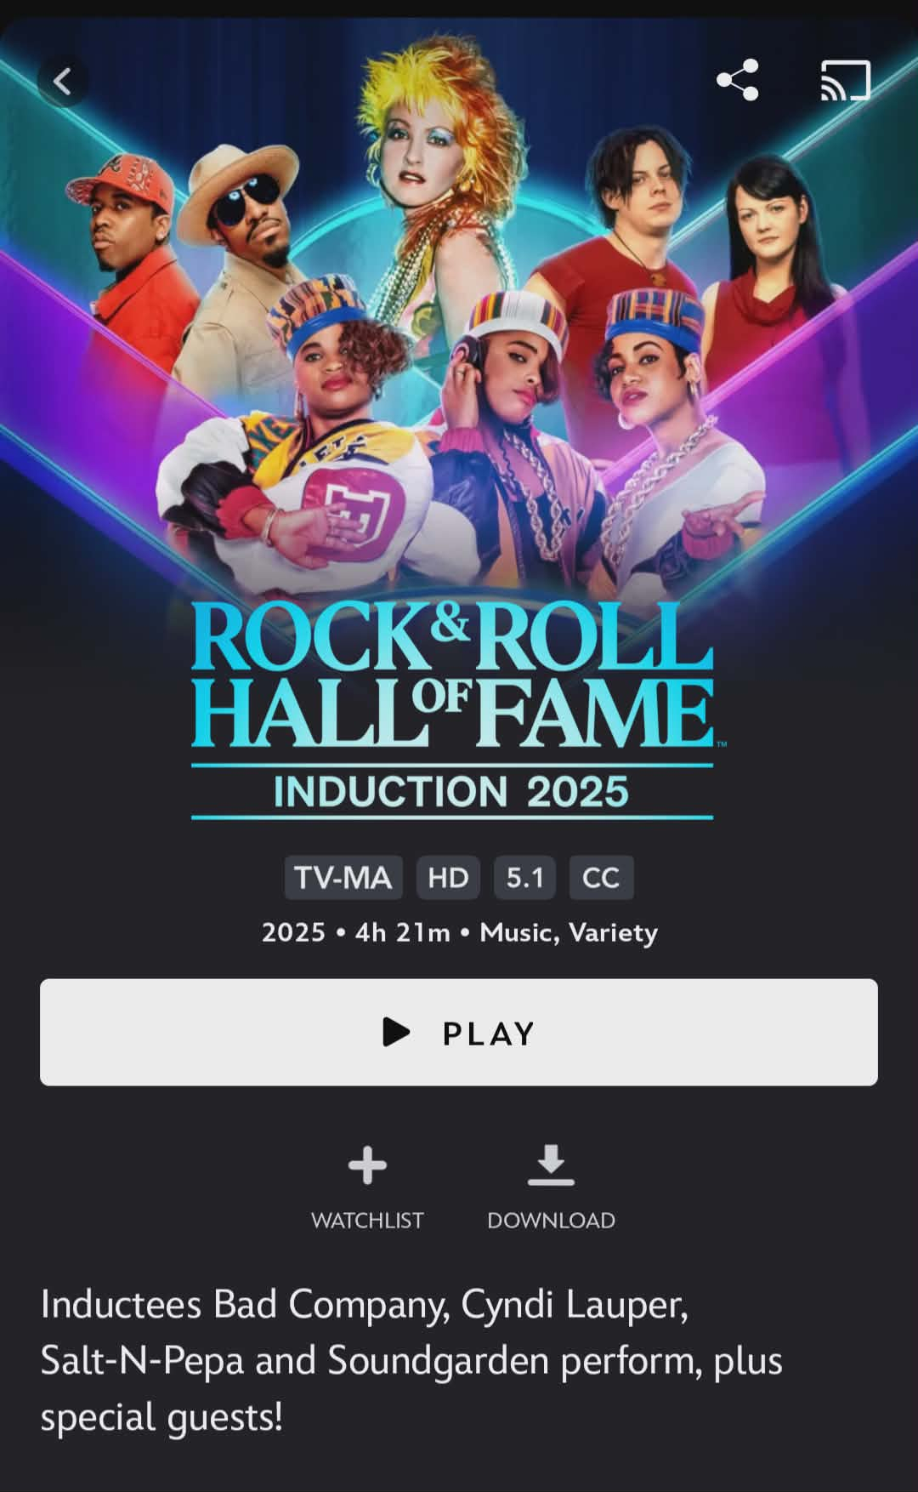Tap the share icon

pyautogui.click(x=737, y=80)
